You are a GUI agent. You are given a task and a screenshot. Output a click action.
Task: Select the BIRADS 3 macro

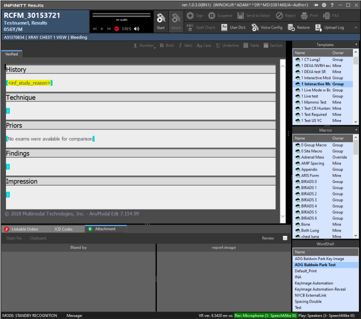tap(308, 200)
